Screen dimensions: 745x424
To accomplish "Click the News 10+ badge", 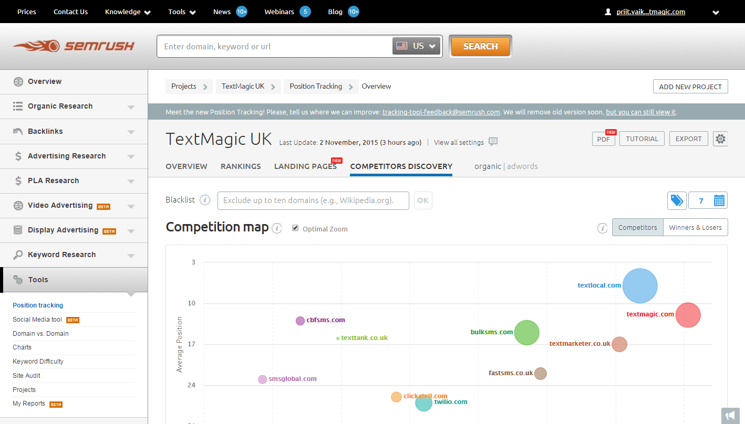I will click(242, 12).
